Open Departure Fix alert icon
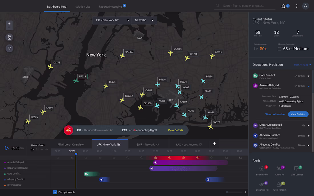This screenshot has height=196, width=314. (x=262, y=184)
